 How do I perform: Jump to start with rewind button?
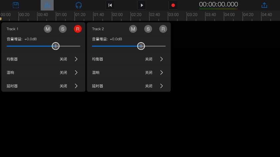coord(110,5)
